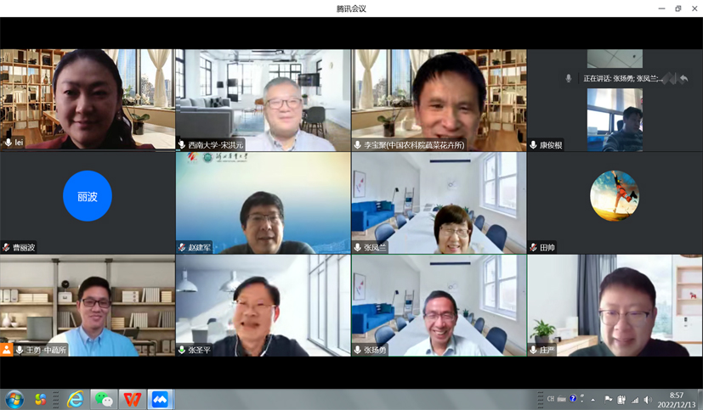
Task: Toggle the muted microphone icon for 曹丽波
Action: click(x=7, y=248)
